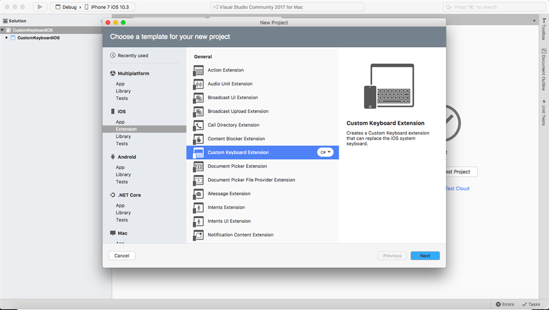Click the Next button

(x=425, y=256)
